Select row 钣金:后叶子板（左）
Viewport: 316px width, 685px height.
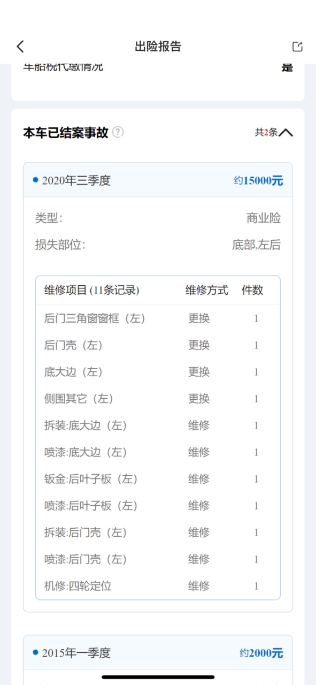(158, 479)
